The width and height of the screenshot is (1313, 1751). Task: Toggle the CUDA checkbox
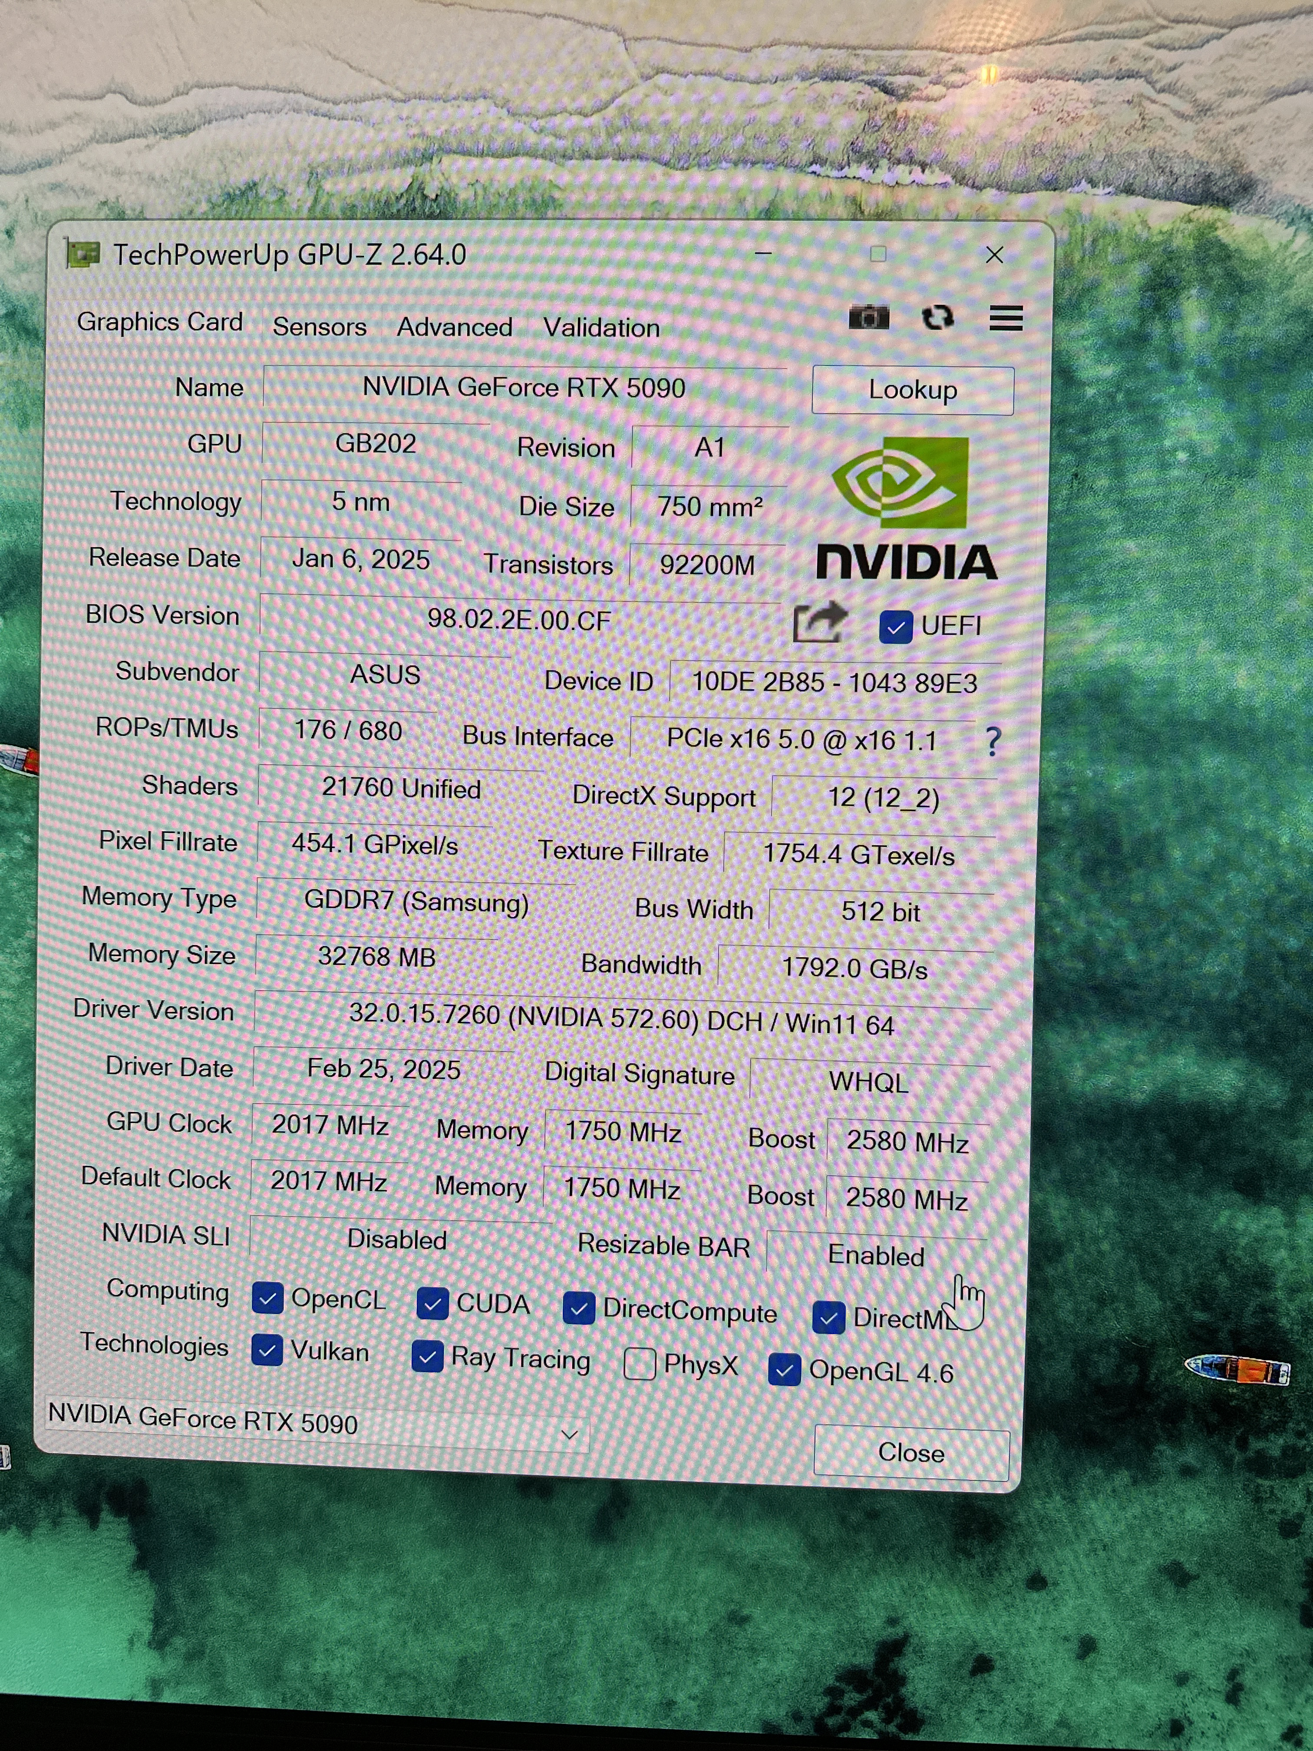[432, 1303]
